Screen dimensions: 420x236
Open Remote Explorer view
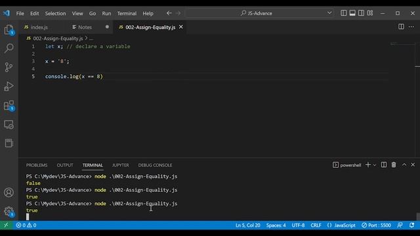point(9,125)
